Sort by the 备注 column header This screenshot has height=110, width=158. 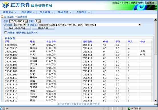pos(143,41)
